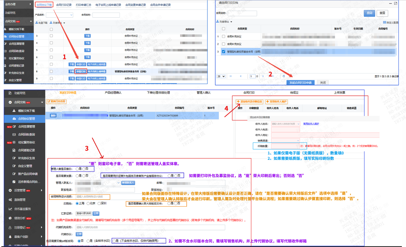Click the 批量下载 batch download icon
406x247 pixels.
(x=37, y=23)
